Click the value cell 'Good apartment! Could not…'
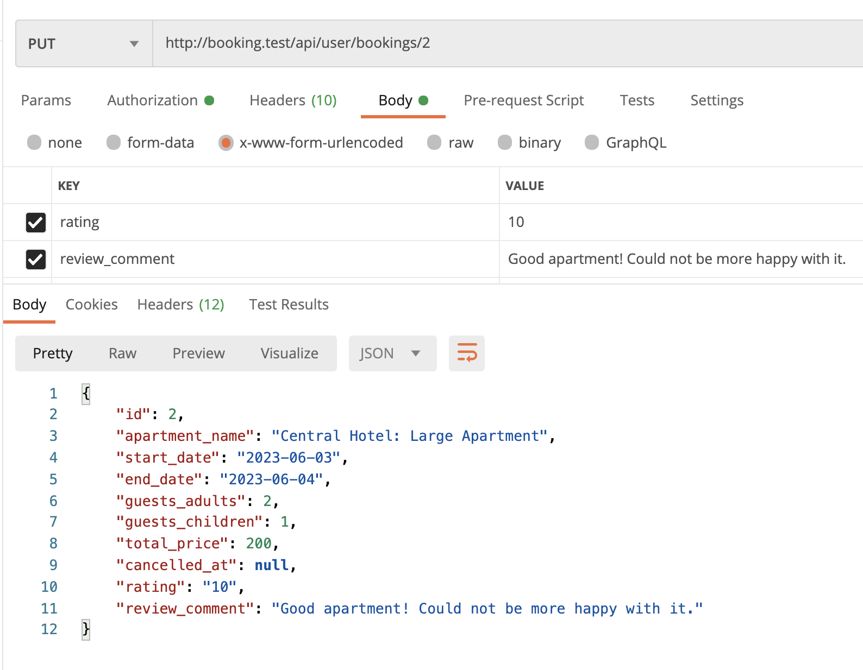 coord(681,259)
